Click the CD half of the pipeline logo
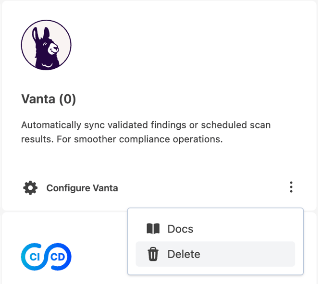 point(59,256)
